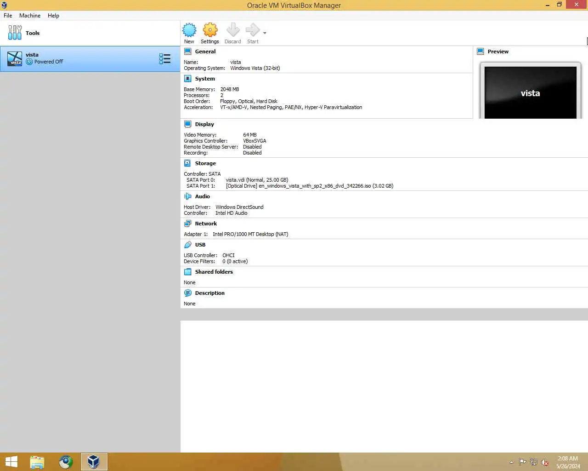The image size is (588, 471).
Task: Open the Audio settings heading link
Action: [x=203, y=196]
